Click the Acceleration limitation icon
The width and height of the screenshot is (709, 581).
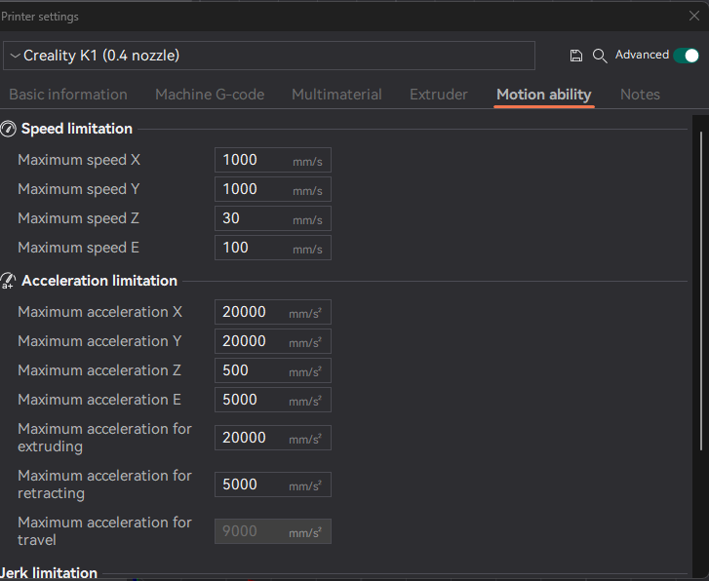(x=8, y=281)
